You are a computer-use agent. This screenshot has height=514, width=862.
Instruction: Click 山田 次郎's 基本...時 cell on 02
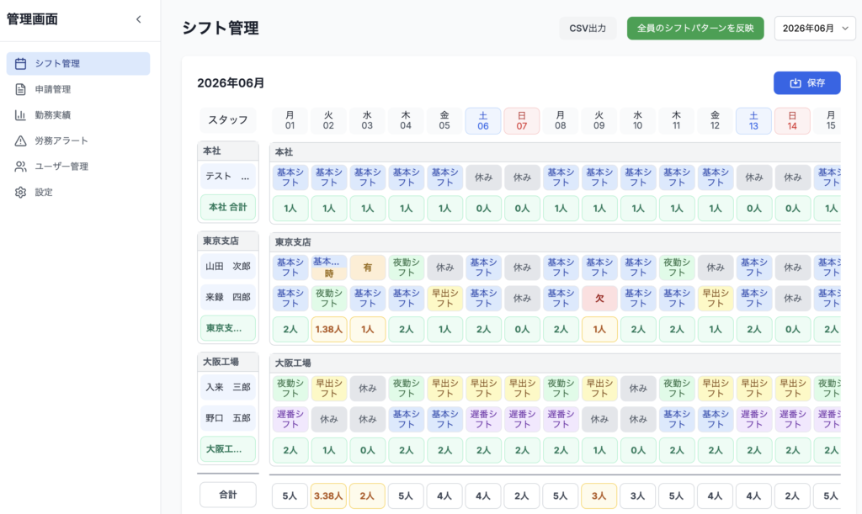click(x=329, y=268)
